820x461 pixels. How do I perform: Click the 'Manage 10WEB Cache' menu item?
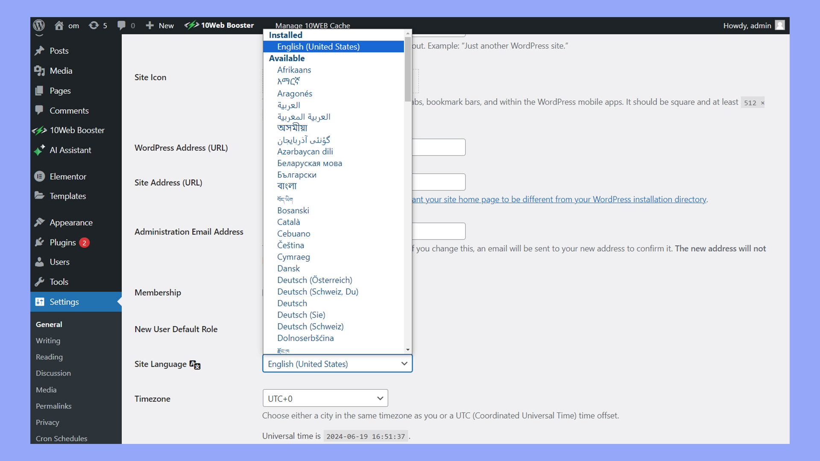pyautogui.click(x=313, y=25)
